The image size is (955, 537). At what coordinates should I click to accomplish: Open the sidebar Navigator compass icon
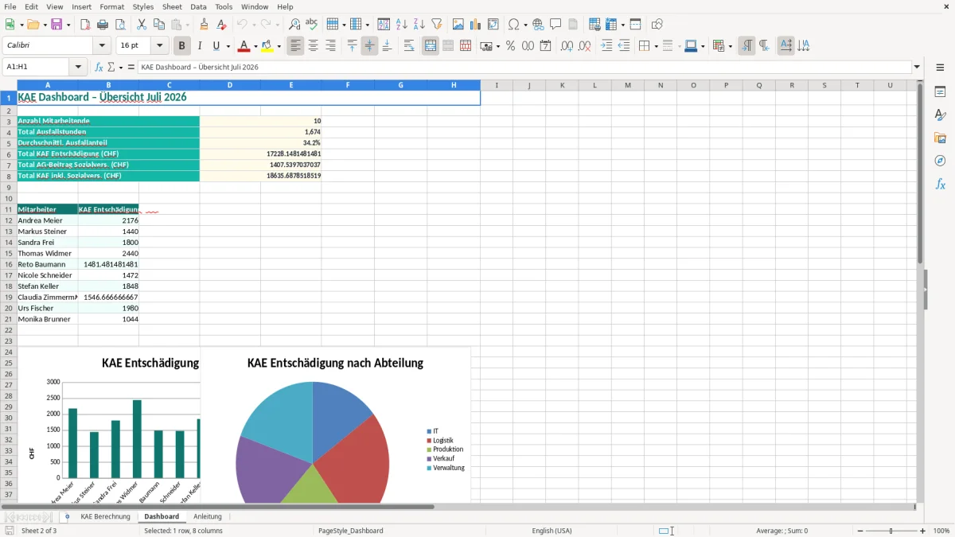[x=940, y=161]
